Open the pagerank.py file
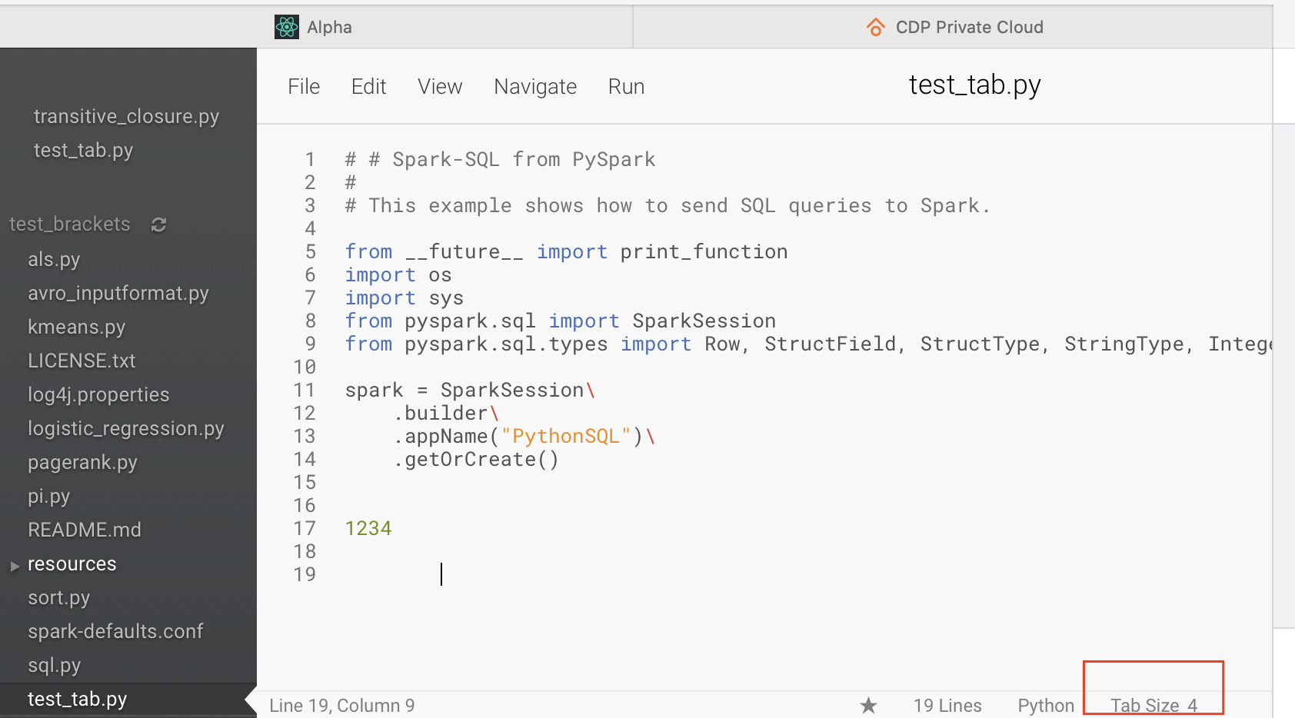 click(82, 462)
